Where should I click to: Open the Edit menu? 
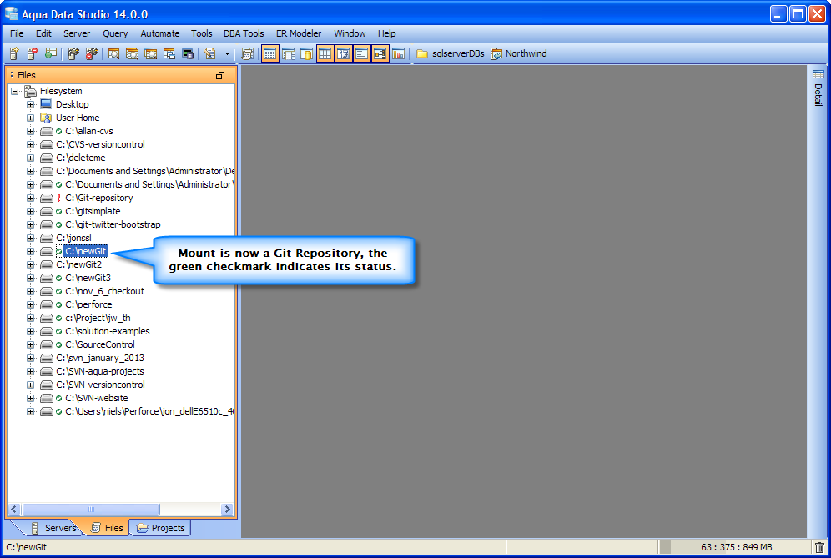point(43,33)
